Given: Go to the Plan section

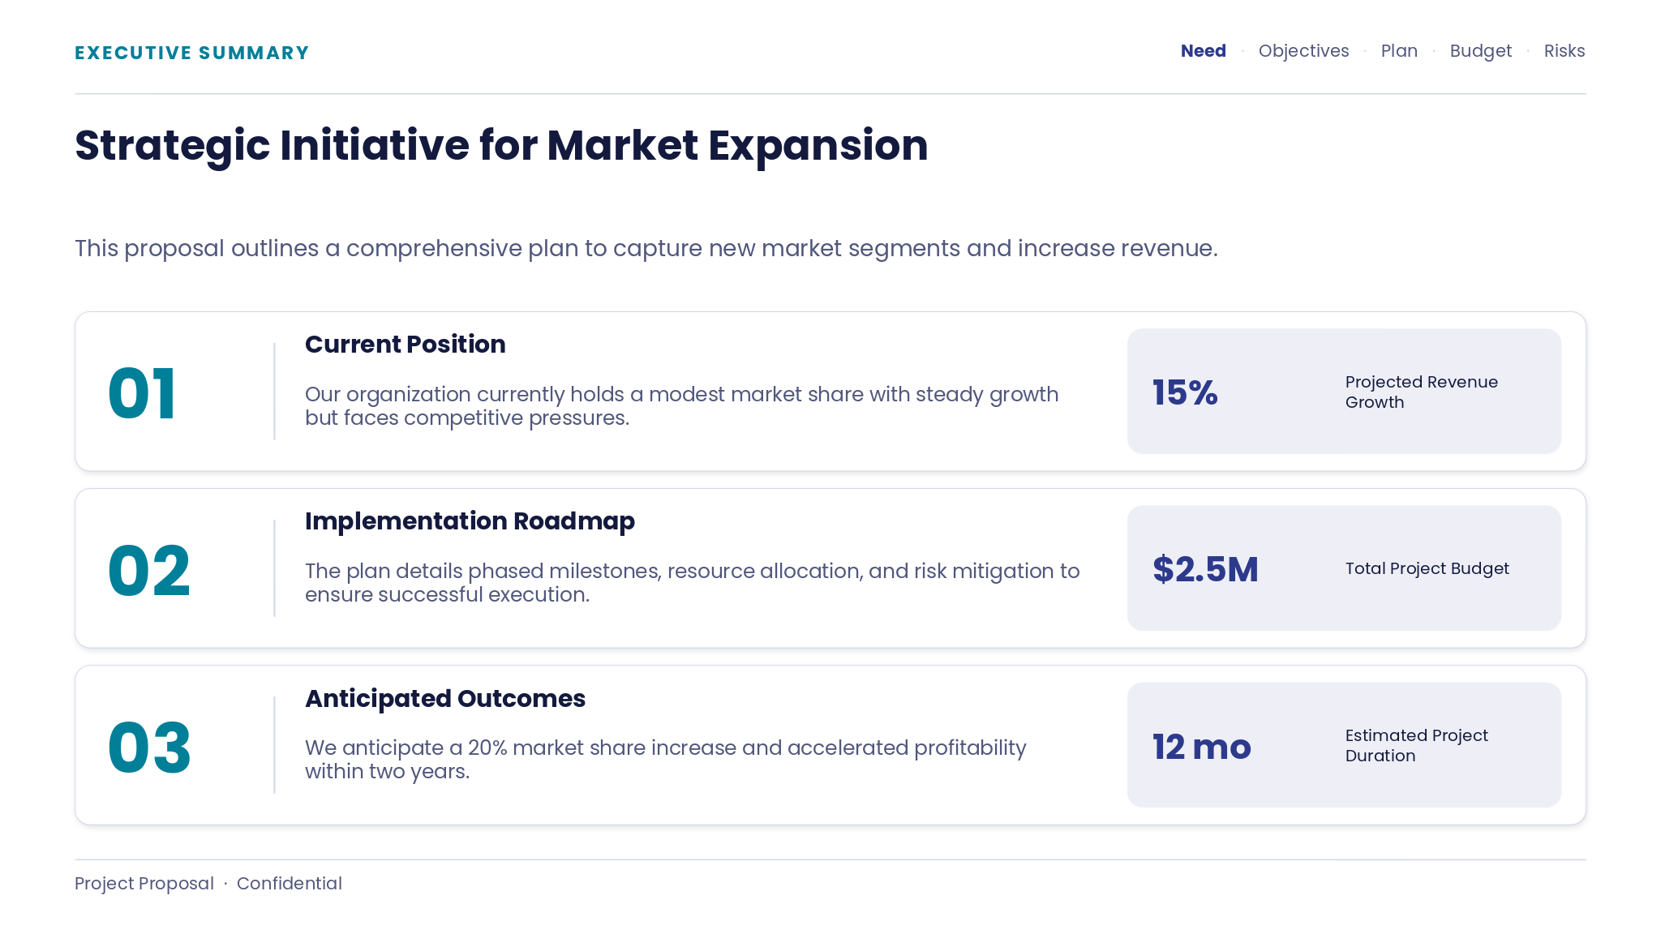Looking at the screenshot, I should (x=1399, y=51).
